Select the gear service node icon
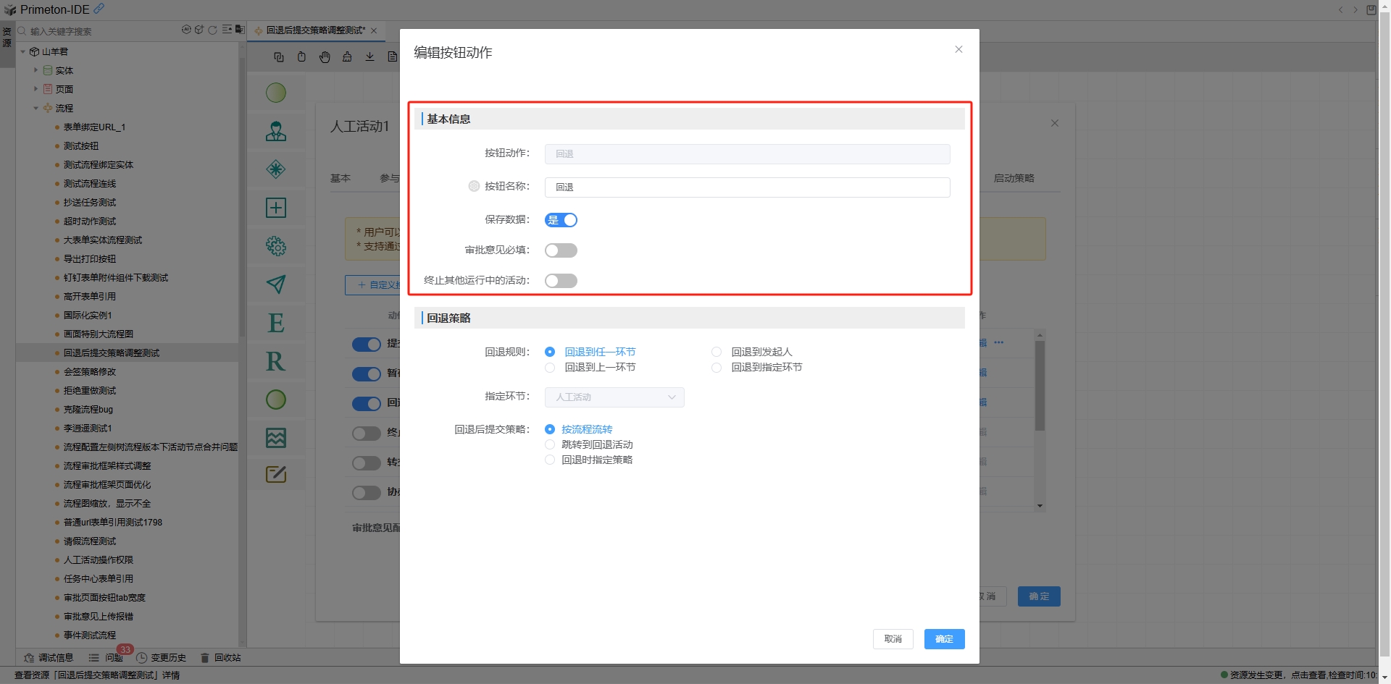The height and width of the screenshot is (684, 1391). click(276, 246)
